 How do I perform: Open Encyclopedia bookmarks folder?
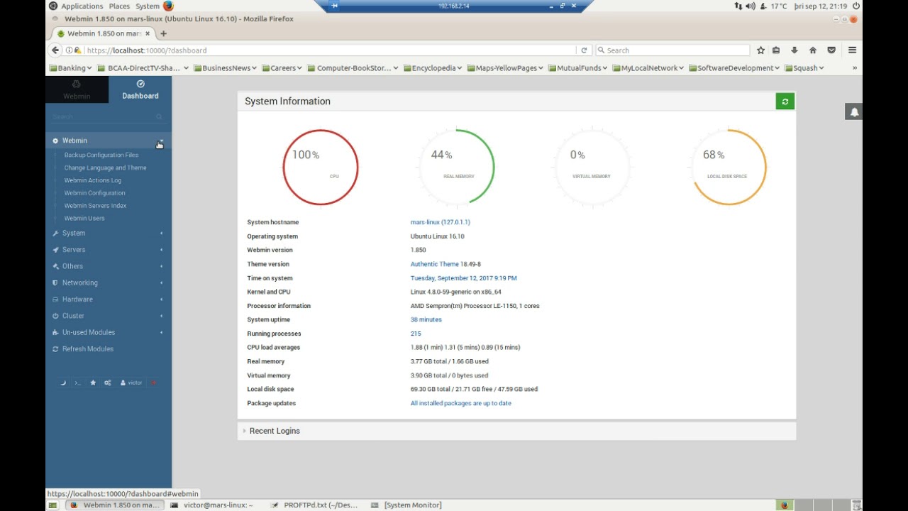[433, 68]
